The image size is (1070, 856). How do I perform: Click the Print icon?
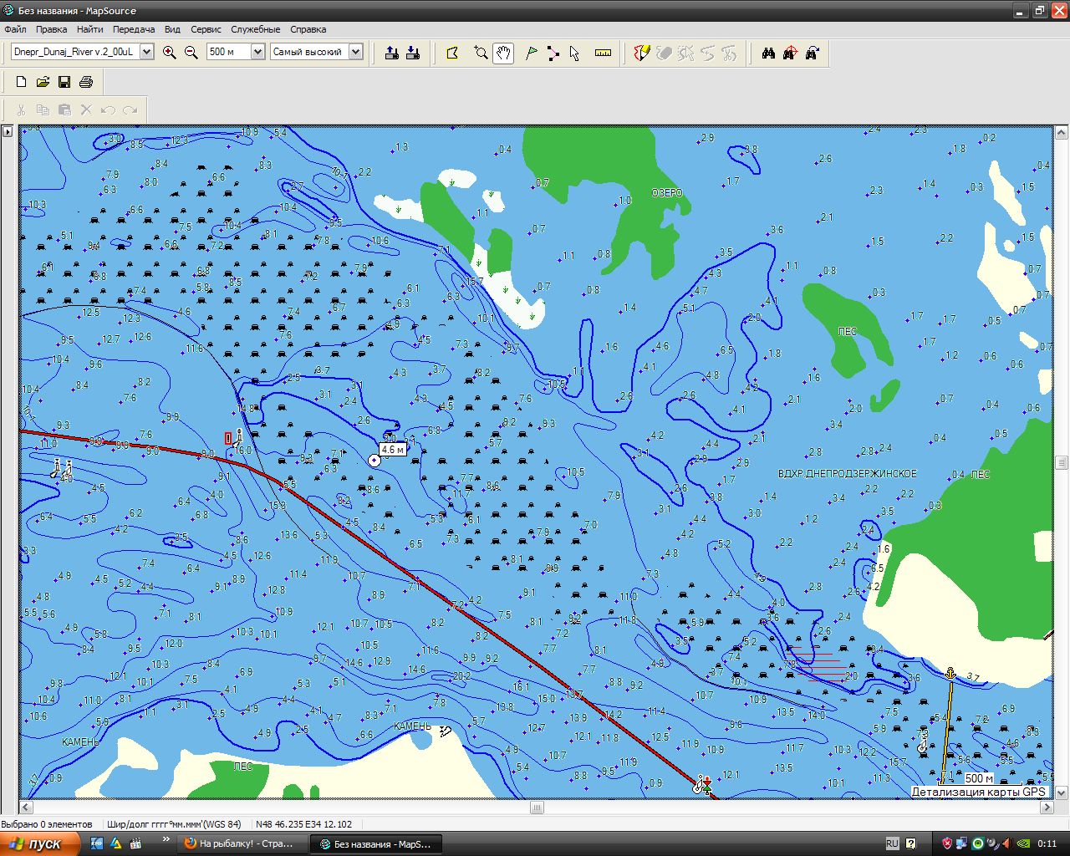86,82
